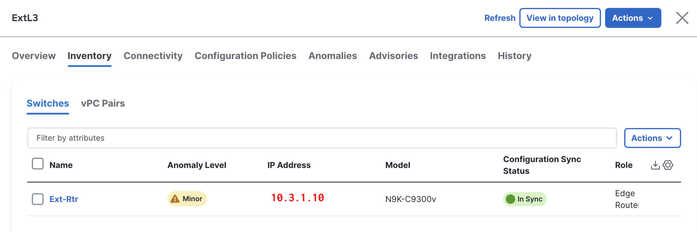Close the ExtL3 panel
Viewport: 697px width, 232px height.
682,18
